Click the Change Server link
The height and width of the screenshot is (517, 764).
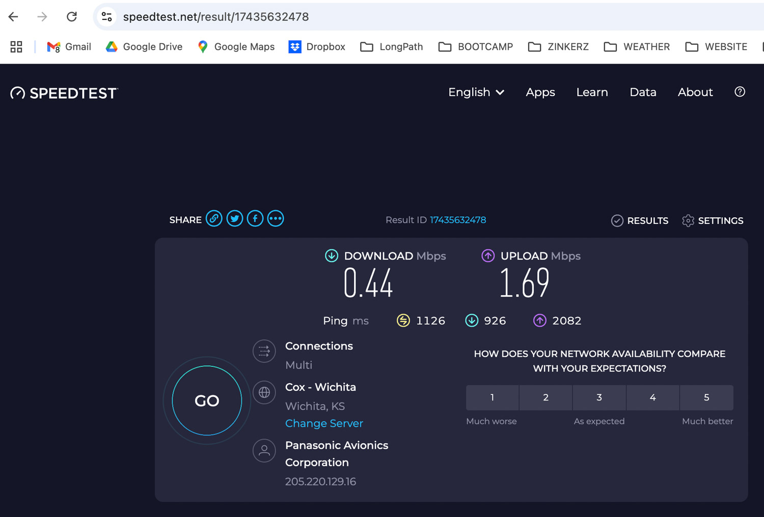(324, 423)
